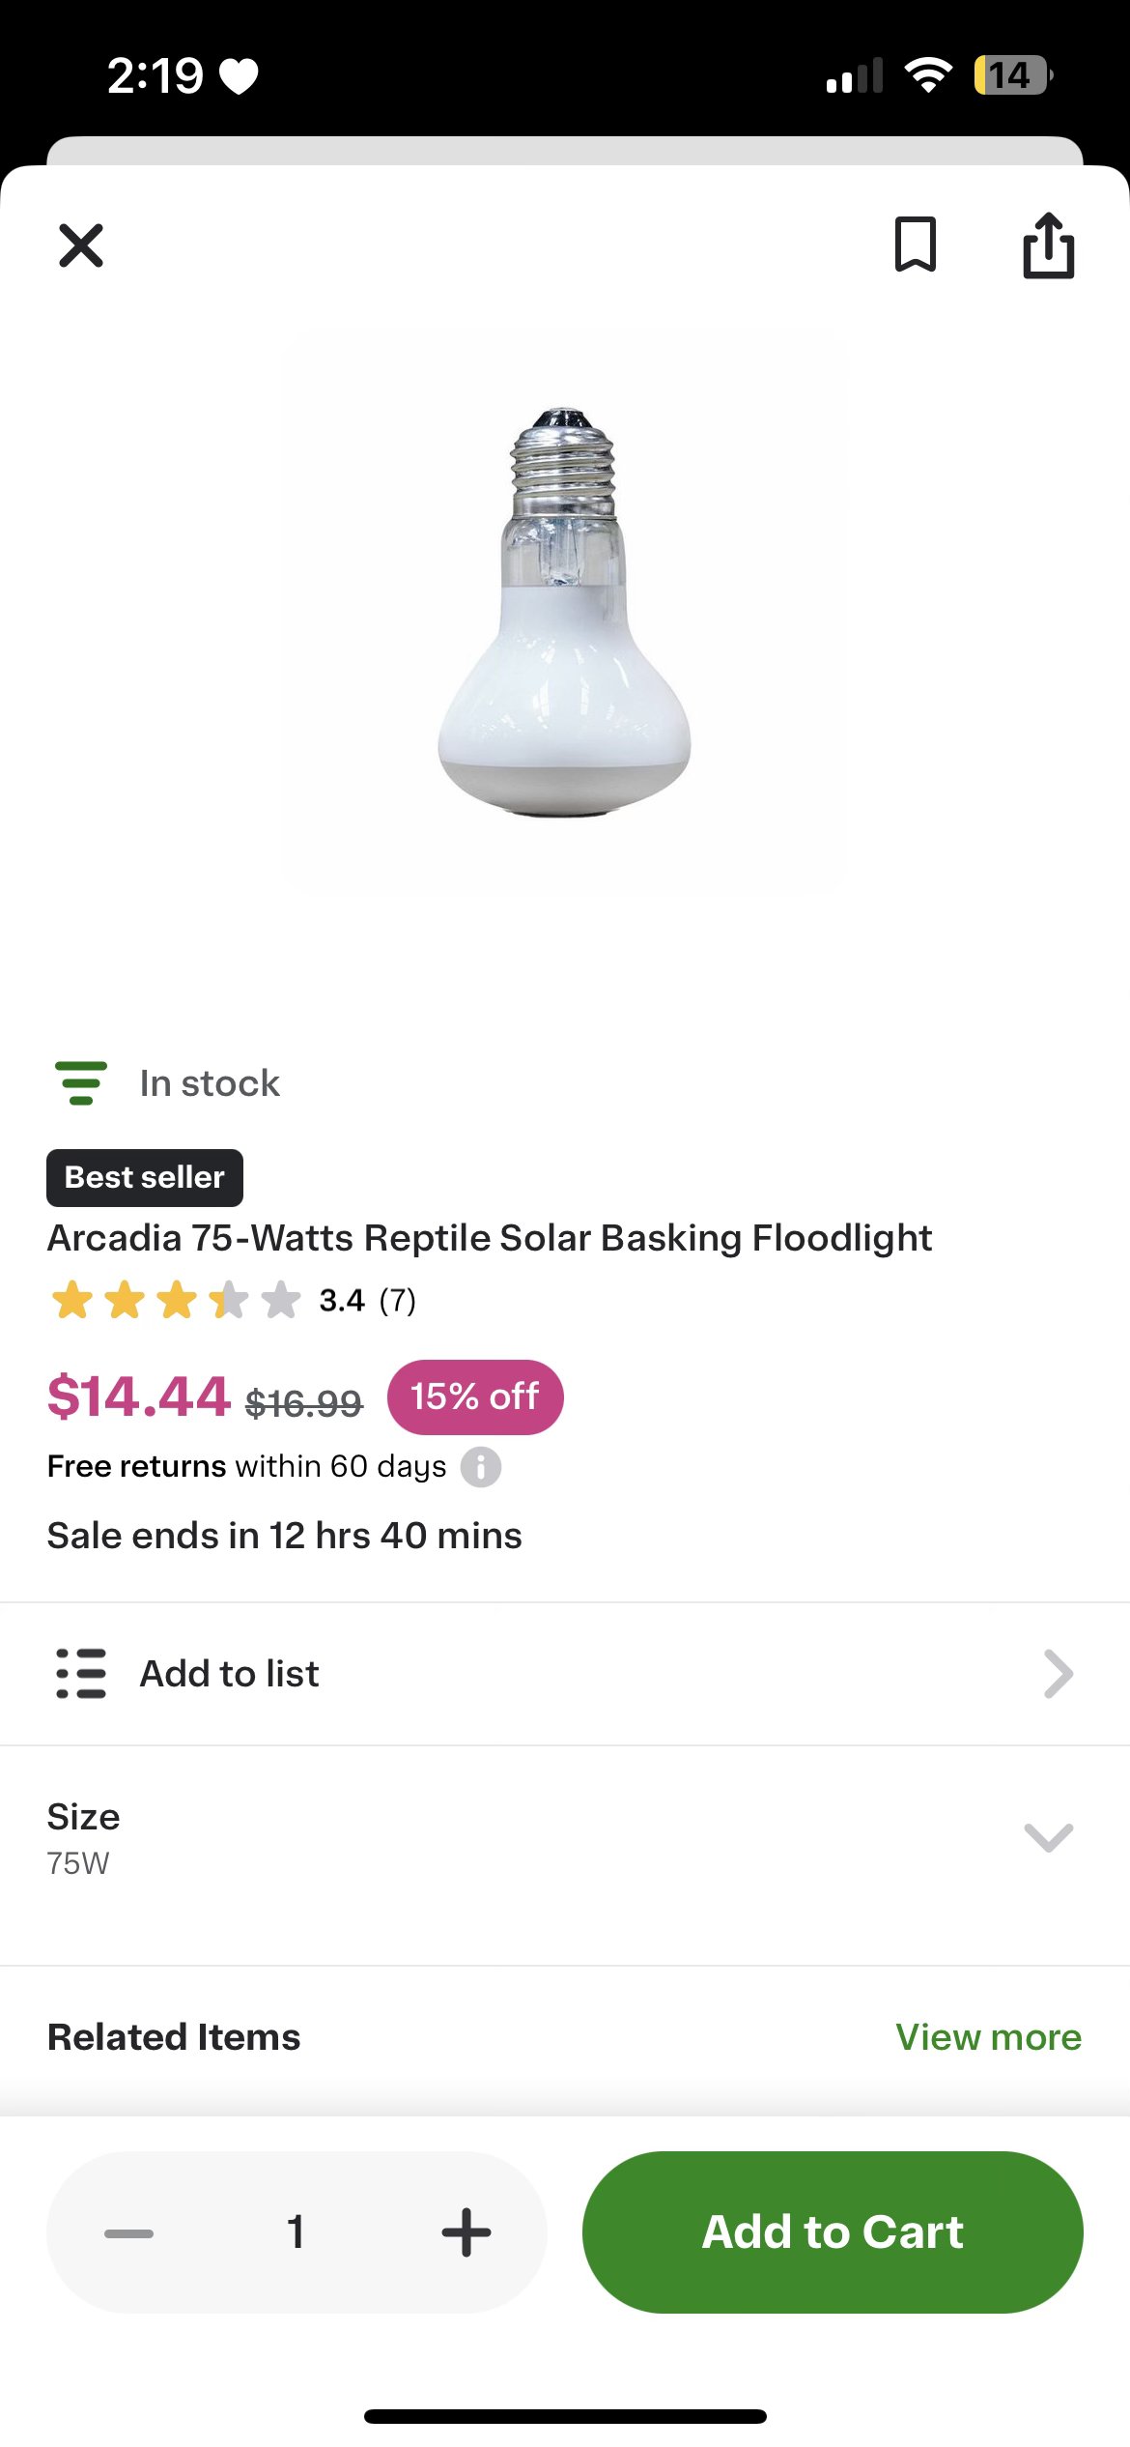Tap the 15% off discount badge

pyautogui.click(x=474, y=1397)
